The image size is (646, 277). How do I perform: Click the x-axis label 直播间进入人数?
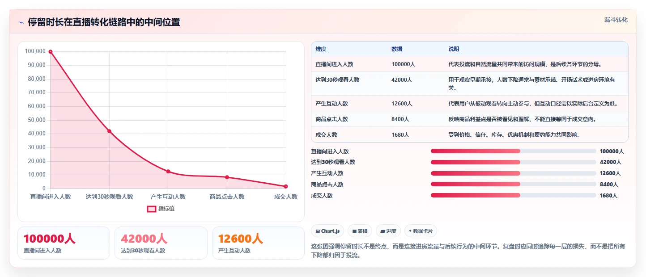[x=51, y=197]
